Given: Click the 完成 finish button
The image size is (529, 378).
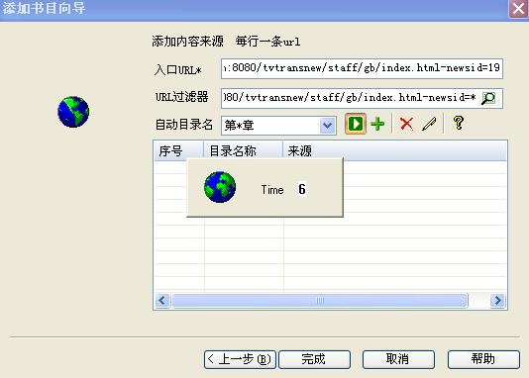Looking at the screenshot, I should point(314,359).
